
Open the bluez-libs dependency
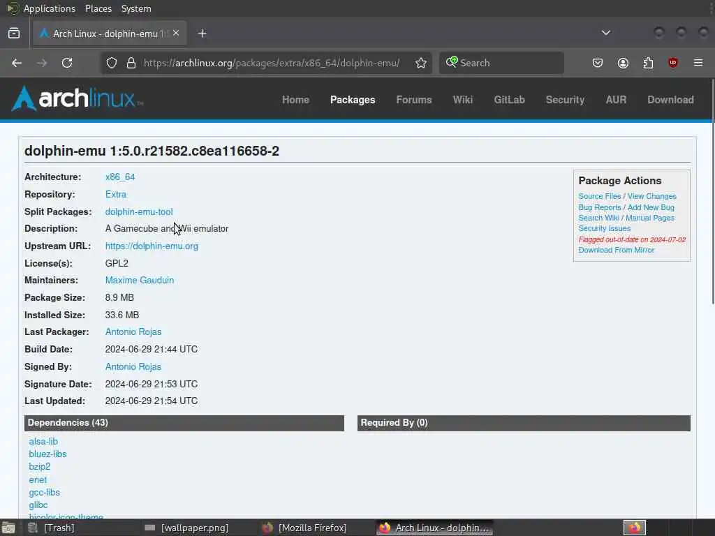point(48,454)
